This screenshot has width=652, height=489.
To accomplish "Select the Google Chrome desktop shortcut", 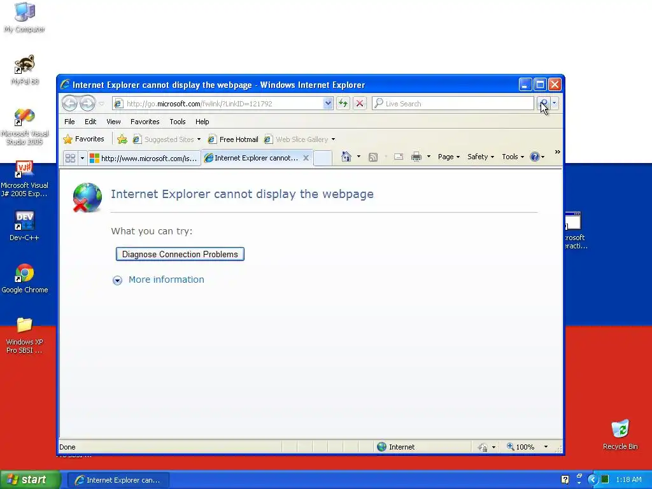I will tap(25, 278).
